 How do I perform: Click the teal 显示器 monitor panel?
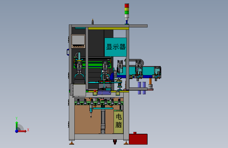click(x=116, y=47)
